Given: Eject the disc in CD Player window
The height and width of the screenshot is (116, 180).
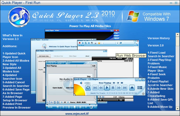Looking at the screenshot, I should click(x=132, y=88).
